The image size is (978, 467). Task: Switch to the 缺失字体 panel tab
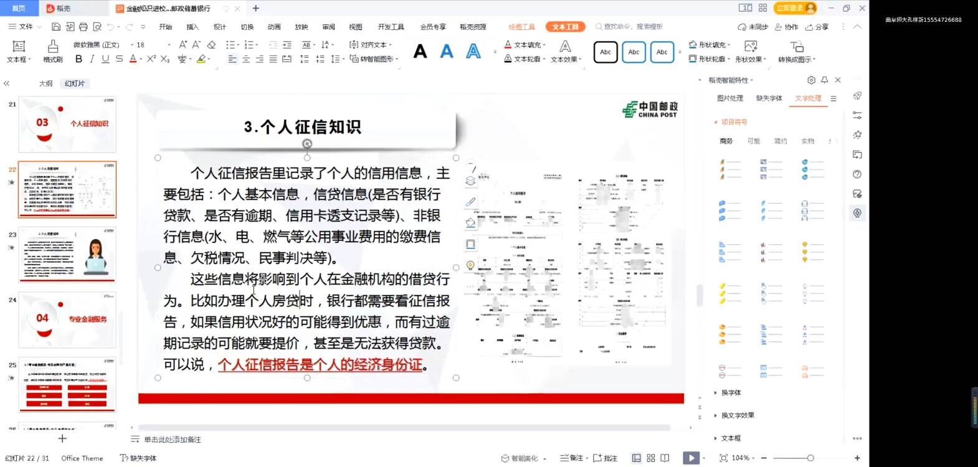coord(769,98)
